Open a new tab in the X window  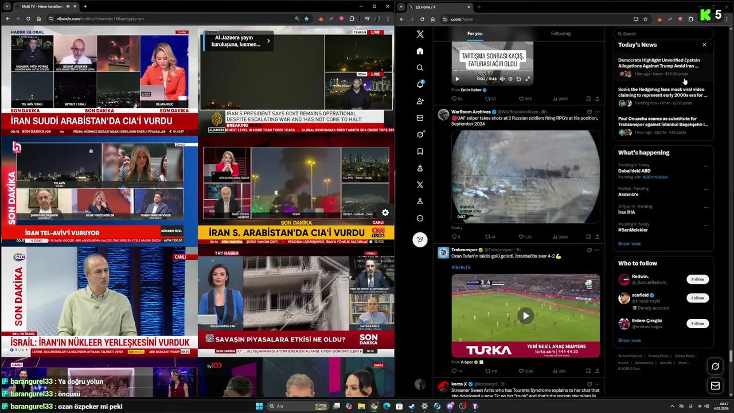pyautogui.click(x=479, y=6)
